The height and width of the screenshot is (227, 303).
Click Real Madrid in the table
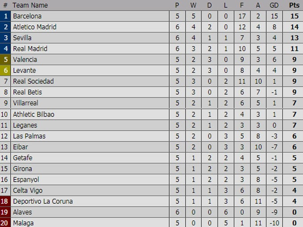[x=30, y=48]
